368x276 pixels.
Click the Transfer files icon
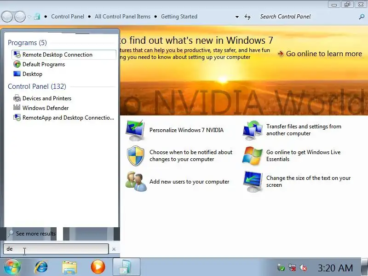tap(253, 131)
